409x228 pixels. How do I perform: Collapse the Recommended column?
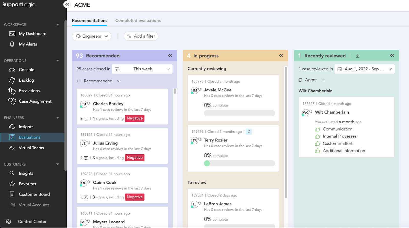coord(170,56)
